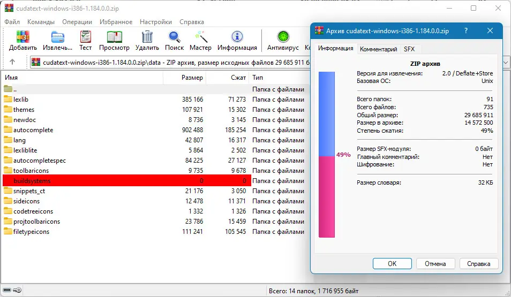511x297 pixels.
Task: Click the Информация (Info) toolbar icon
Action: pos(237,37)
